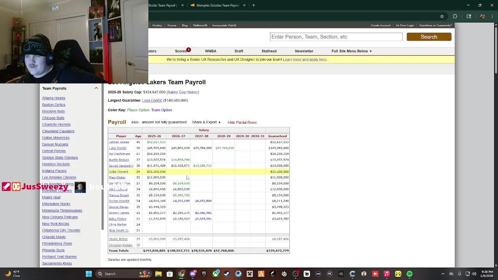
Task: Sort the payroll table by Age column
Action: point(138,136)
